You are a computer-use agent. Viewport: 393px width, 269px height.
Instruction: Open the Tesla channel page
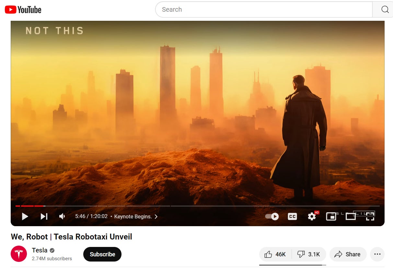tap(39, 250)
